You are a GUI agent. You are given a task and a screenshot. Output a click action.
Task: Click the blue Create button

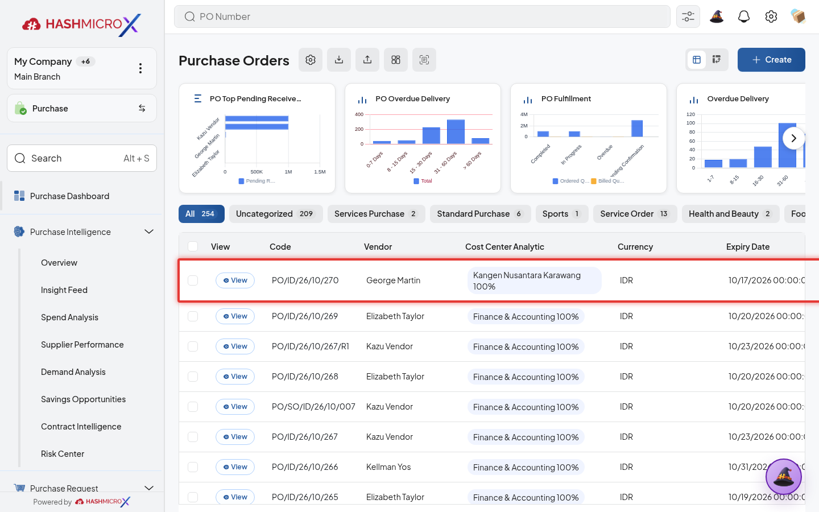(771, 60)
